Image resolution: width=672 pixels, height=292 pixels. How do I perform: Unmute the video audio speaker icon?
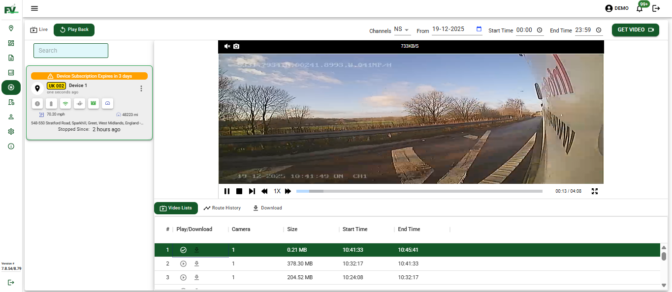point(227,46)
